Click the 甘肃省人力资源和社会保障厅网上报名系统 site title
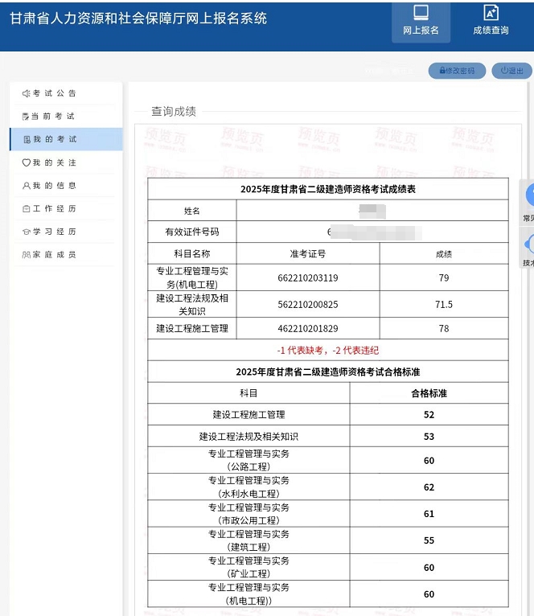The width and height of the screenshot is (534, 616). click(x=138, y=18)
